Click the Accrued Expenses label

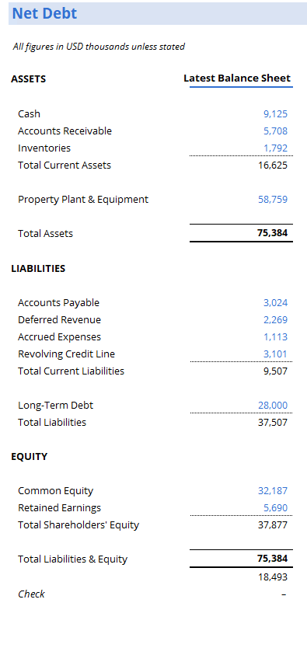click(59, 337)
